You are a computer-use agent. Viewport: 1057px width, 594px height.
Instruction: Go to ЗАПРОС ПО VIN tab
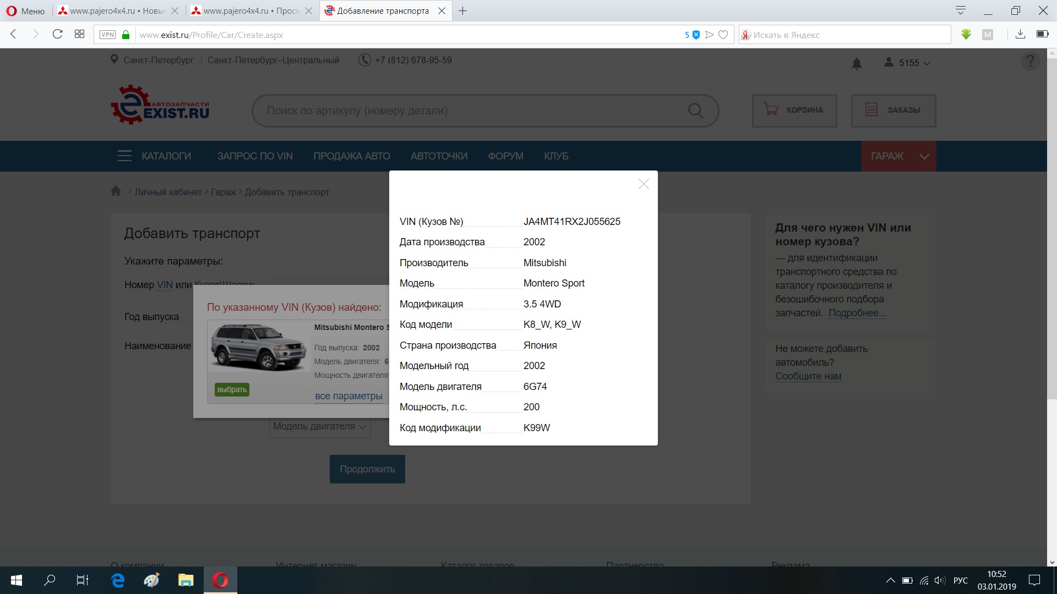pyautogui.click(x=255, y=156)
